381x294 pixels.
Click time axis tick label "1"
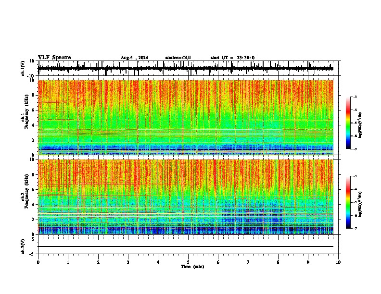coord(68,262)
